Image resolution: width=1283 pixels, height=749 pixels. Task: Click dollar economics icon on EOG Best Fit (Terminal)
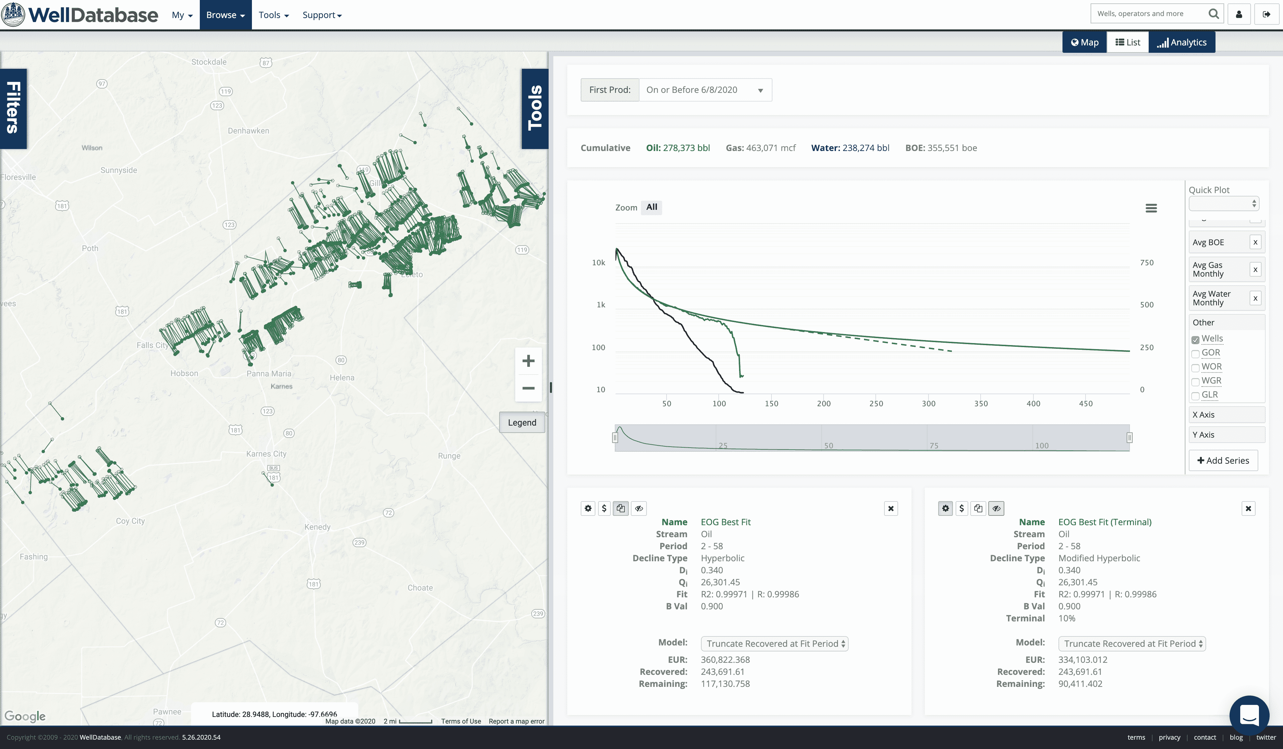[961, 508]
